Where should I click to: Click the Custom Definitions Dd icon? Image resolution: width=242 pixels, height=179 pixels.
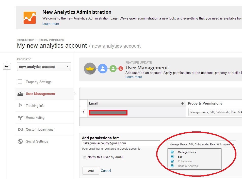(x=20, y=130)
